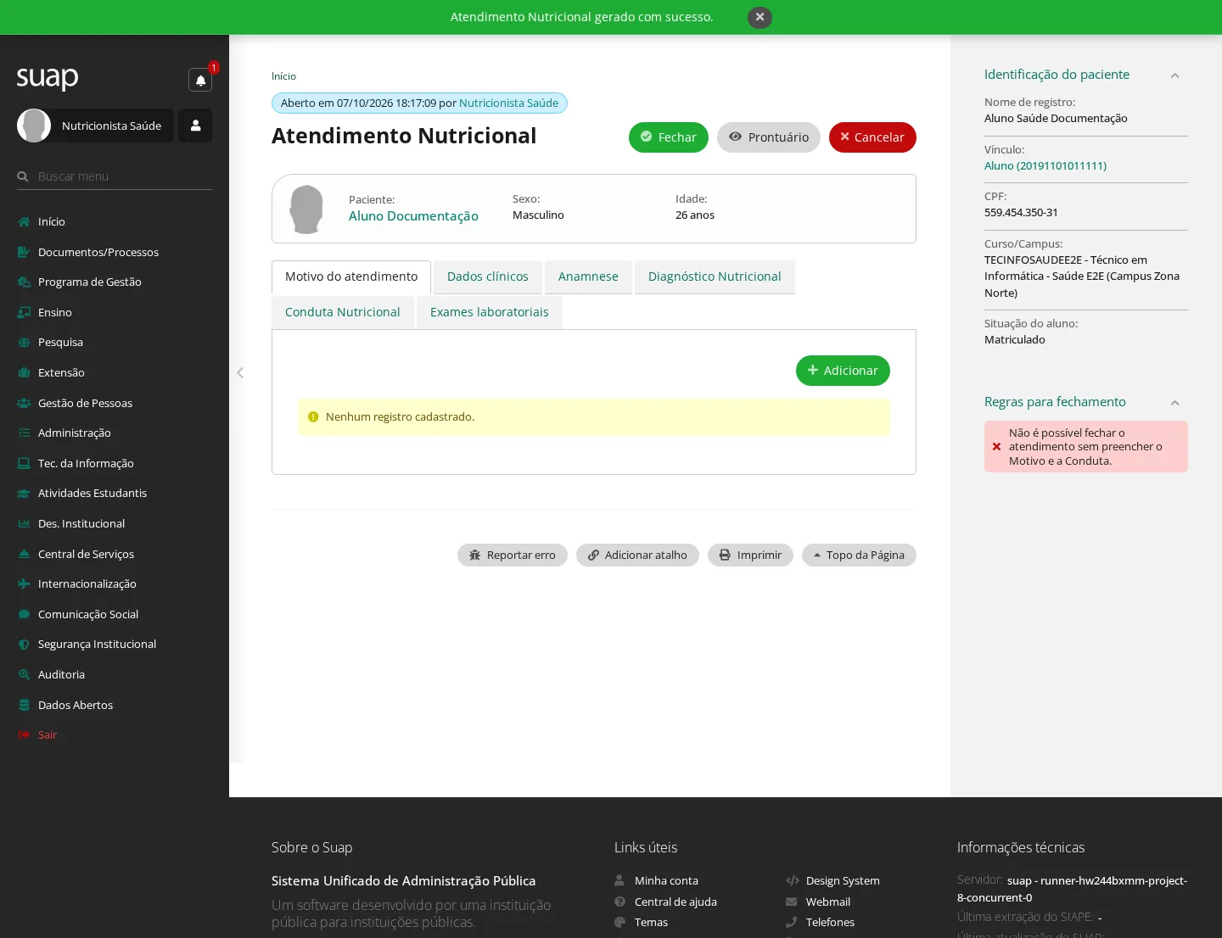Open Central de ajuda footer link
This screenshot has height=938, width=1222.
pos(675,902)
